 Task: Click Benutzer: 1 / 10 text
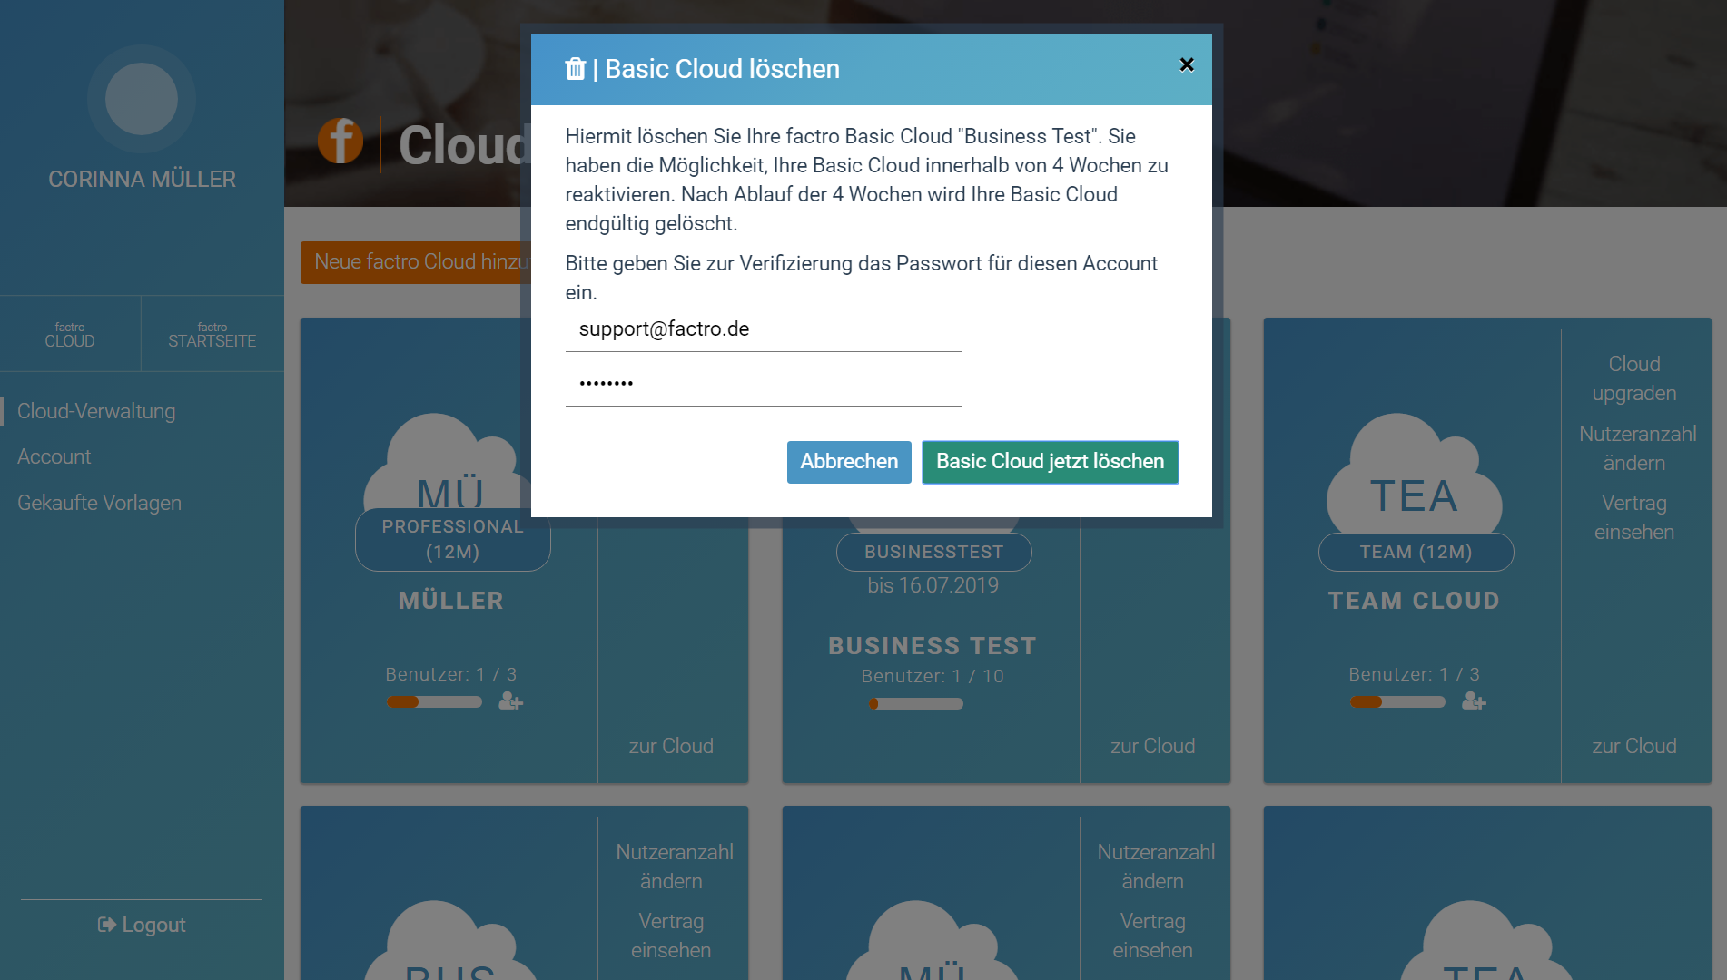[x=933, y=676]
